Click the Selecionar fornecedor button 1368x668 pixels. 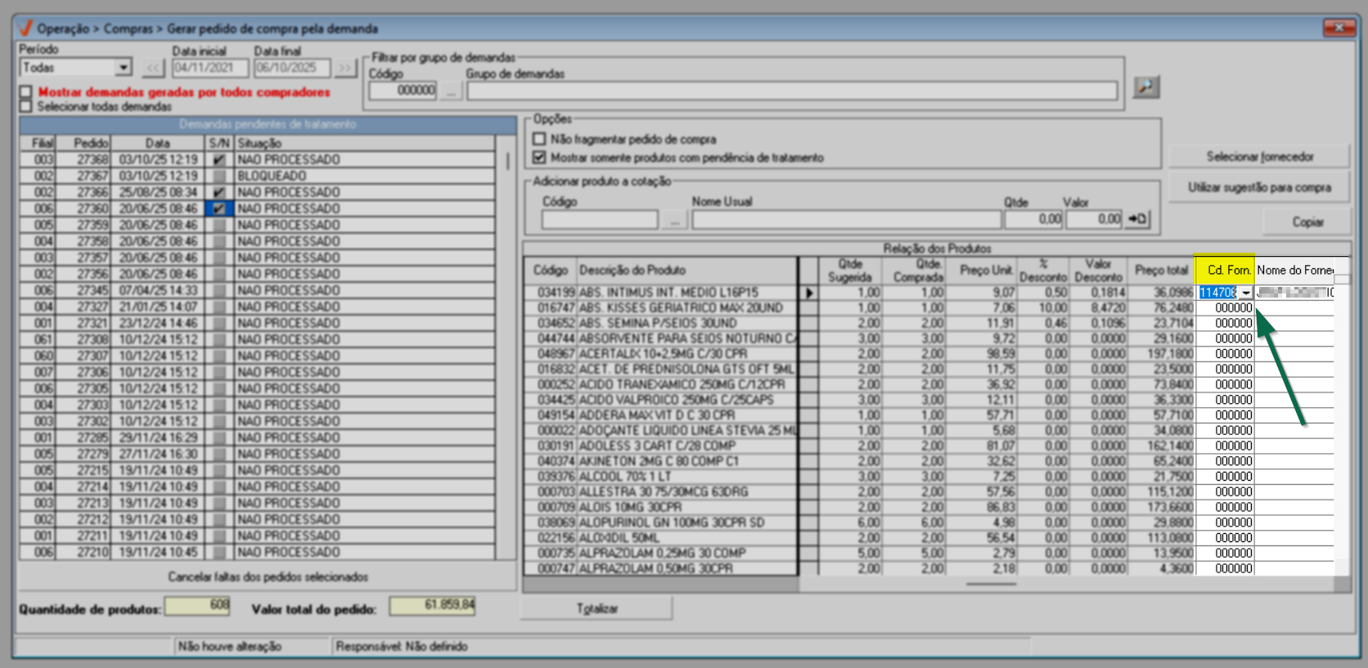click(1258, 156)
